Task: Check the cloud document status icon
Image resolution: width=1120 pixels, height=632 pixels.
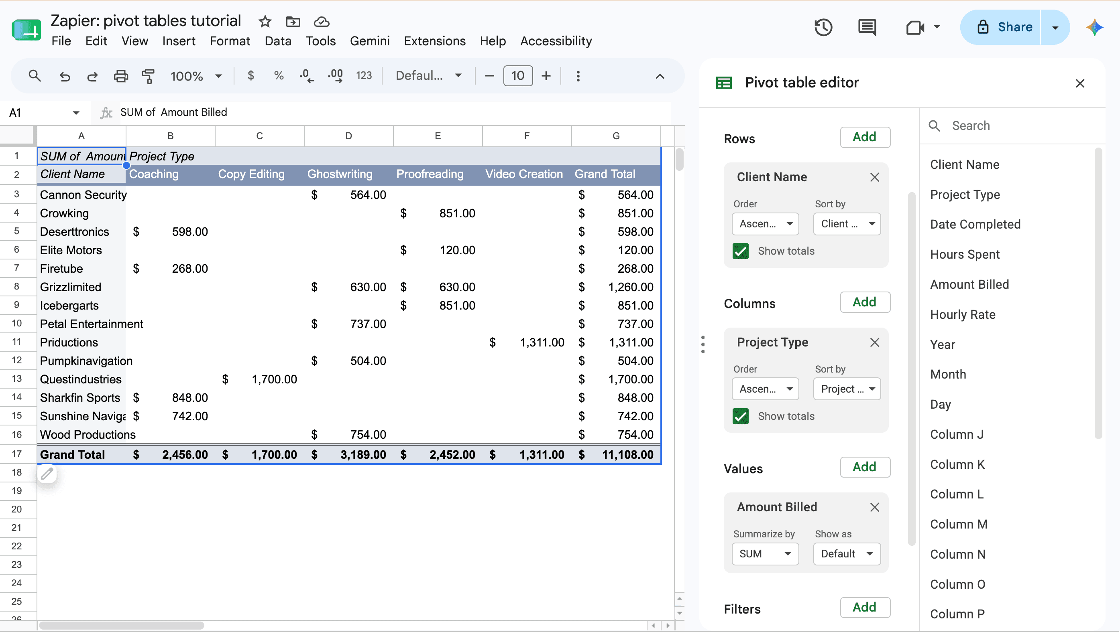Action: (321, 21)
